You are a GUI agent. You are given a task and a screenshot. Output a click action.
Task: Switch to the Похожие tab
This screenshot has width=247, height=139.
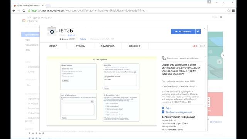(x=135, y=46)
